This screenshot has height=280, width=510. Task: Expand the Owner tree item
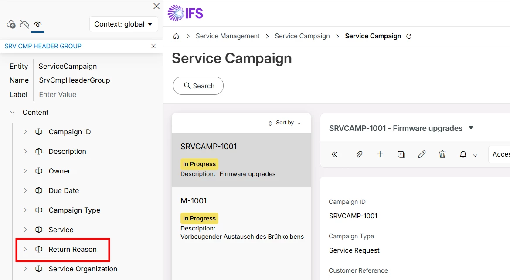25,171
